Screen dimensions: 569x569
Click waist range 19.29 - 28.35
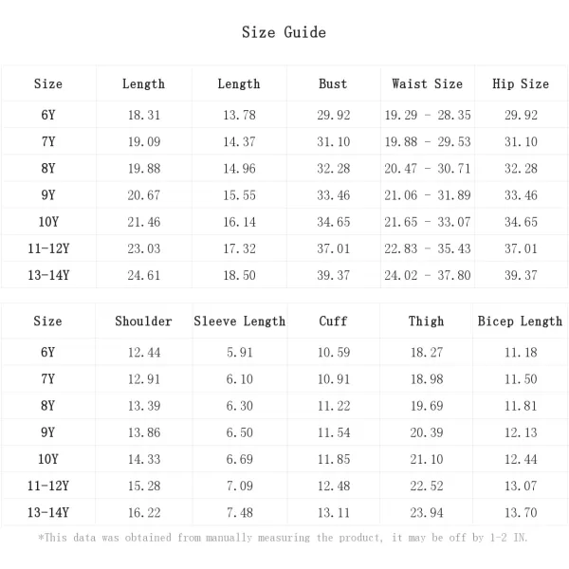(428, 115)
